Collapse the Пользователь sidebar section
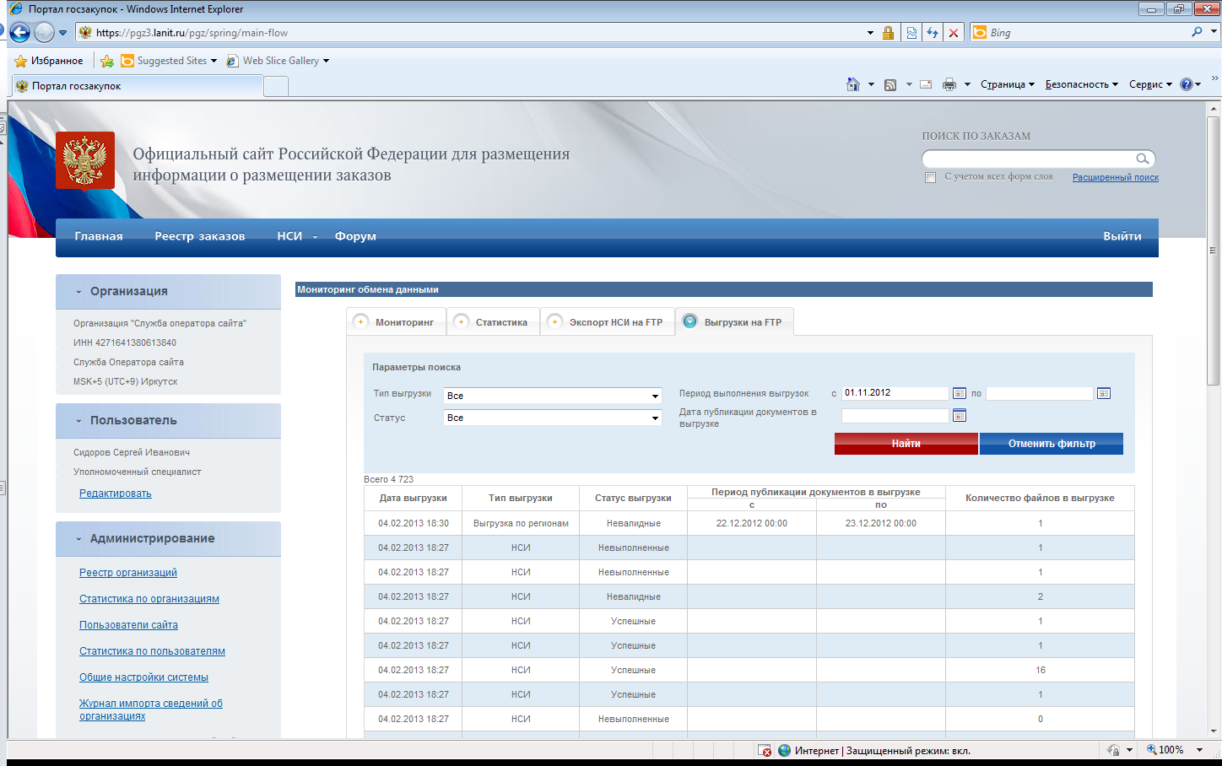The image size is (1222, 766). coord(78,421)
